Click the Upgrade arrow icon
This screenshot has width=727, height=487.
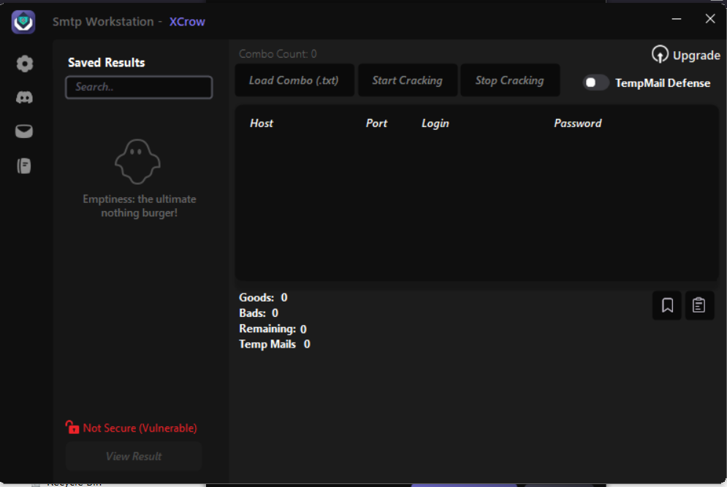tap(660, 55)
